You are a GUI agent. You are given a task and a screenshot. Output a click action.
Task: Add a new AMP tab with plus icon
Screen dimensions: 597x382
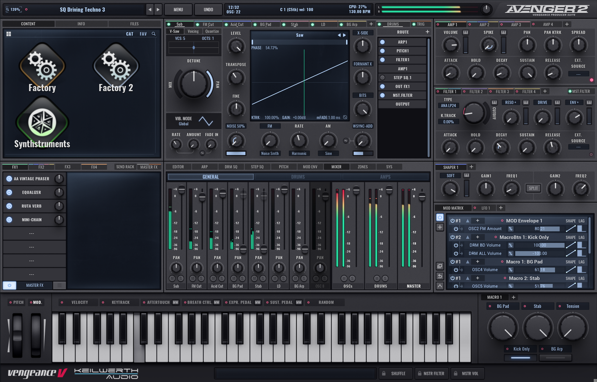point(567,24)
